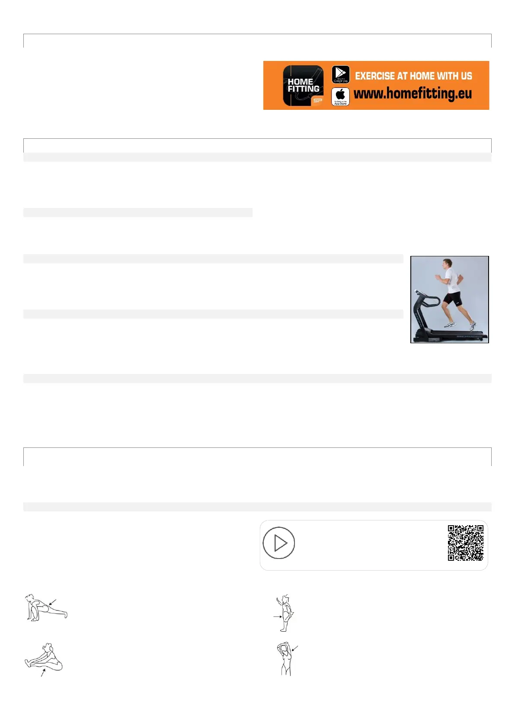Select the QR code image
Screen dimensions: 515x728
[466, 543]
